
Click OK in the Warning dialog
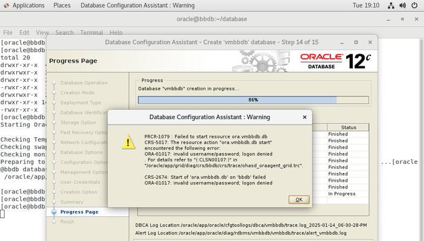[299, 199]
